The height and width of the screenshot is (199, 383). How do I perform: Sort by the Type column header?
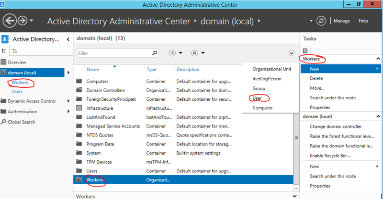coord(151,69)
